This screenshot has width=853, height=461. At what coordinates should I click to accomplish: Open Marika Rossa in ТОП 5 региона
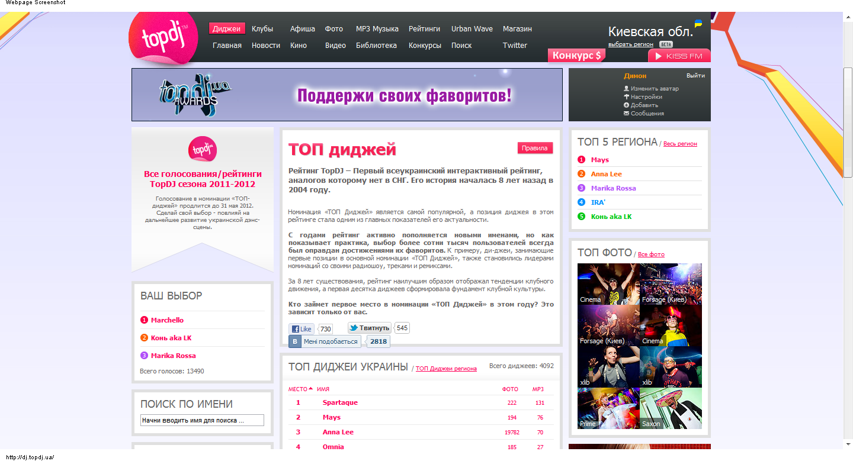pos(614,188)
